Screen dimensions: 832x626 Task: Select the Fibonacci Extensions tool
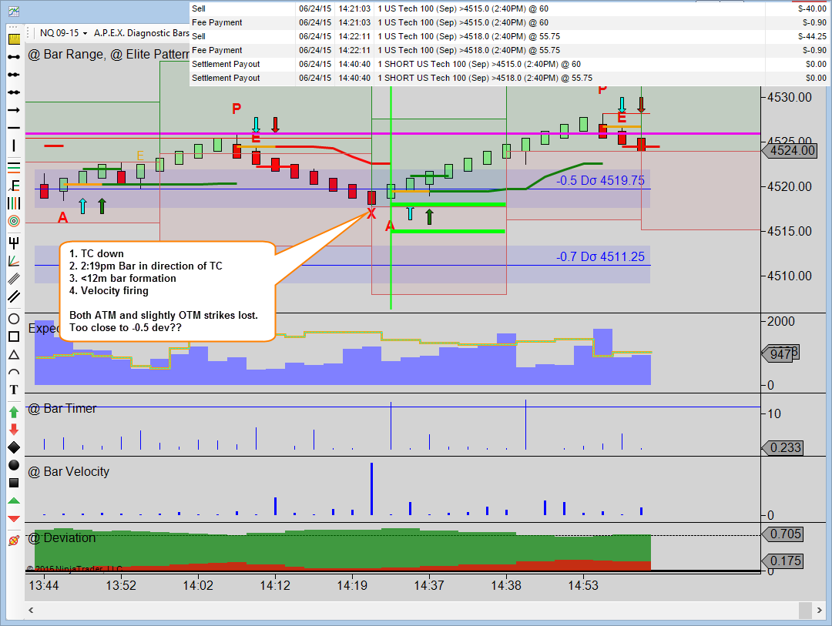(x=14, y=186)
